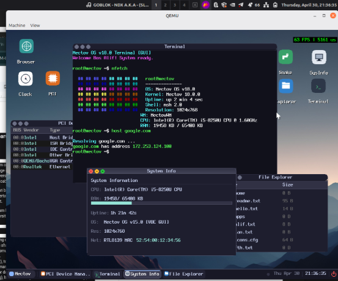Screen dimensions: 338x281
Task: Open the QEMU Machine menu
Action: [x=17, y=26]
